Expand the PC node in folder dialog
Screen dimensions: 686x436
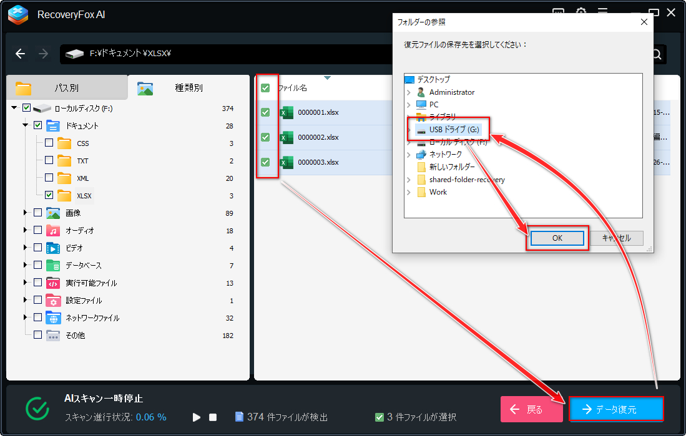click(x=409, y=105)
